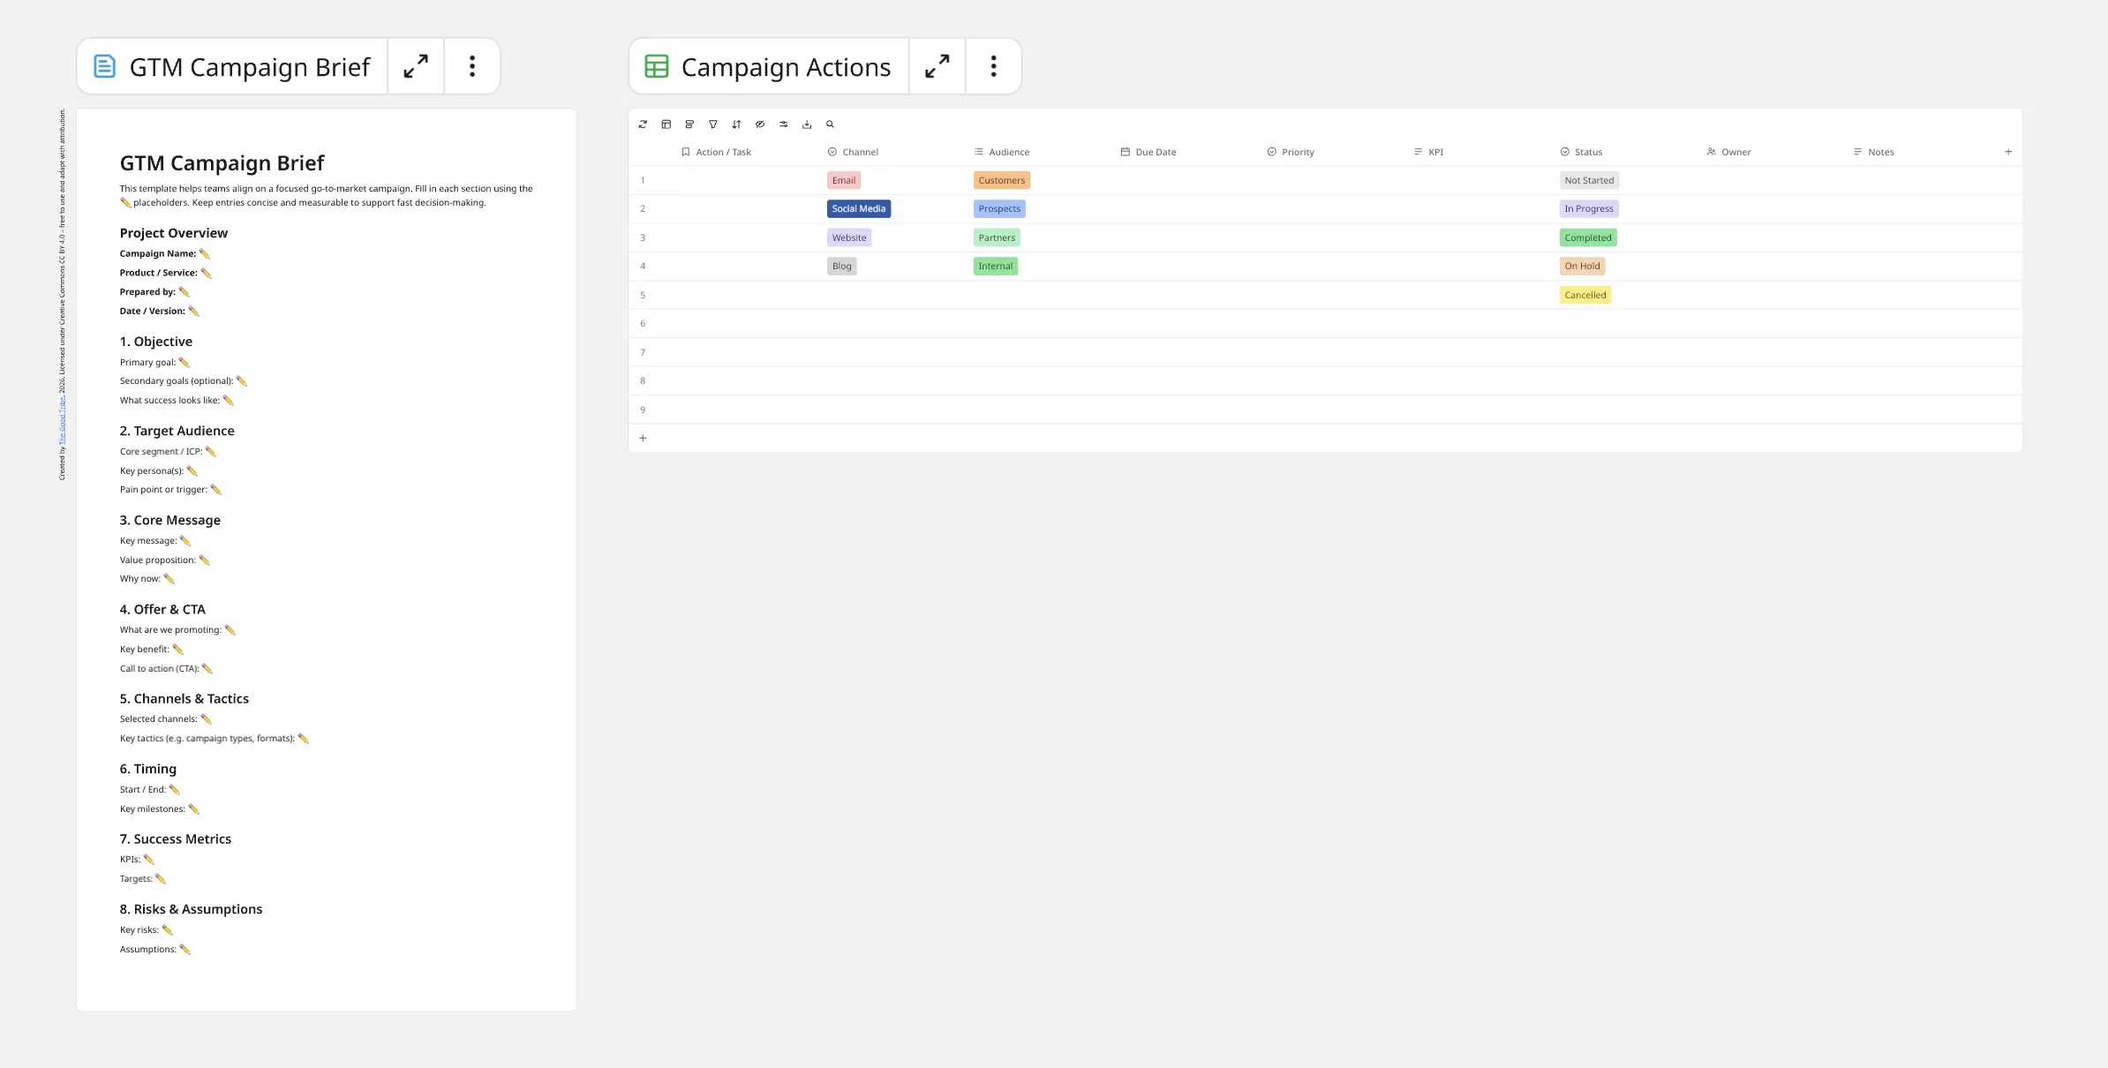Click the refresh icon in the table toolbar
The width and height of the screenshot is (2108, 1068).
click(643, 124)
